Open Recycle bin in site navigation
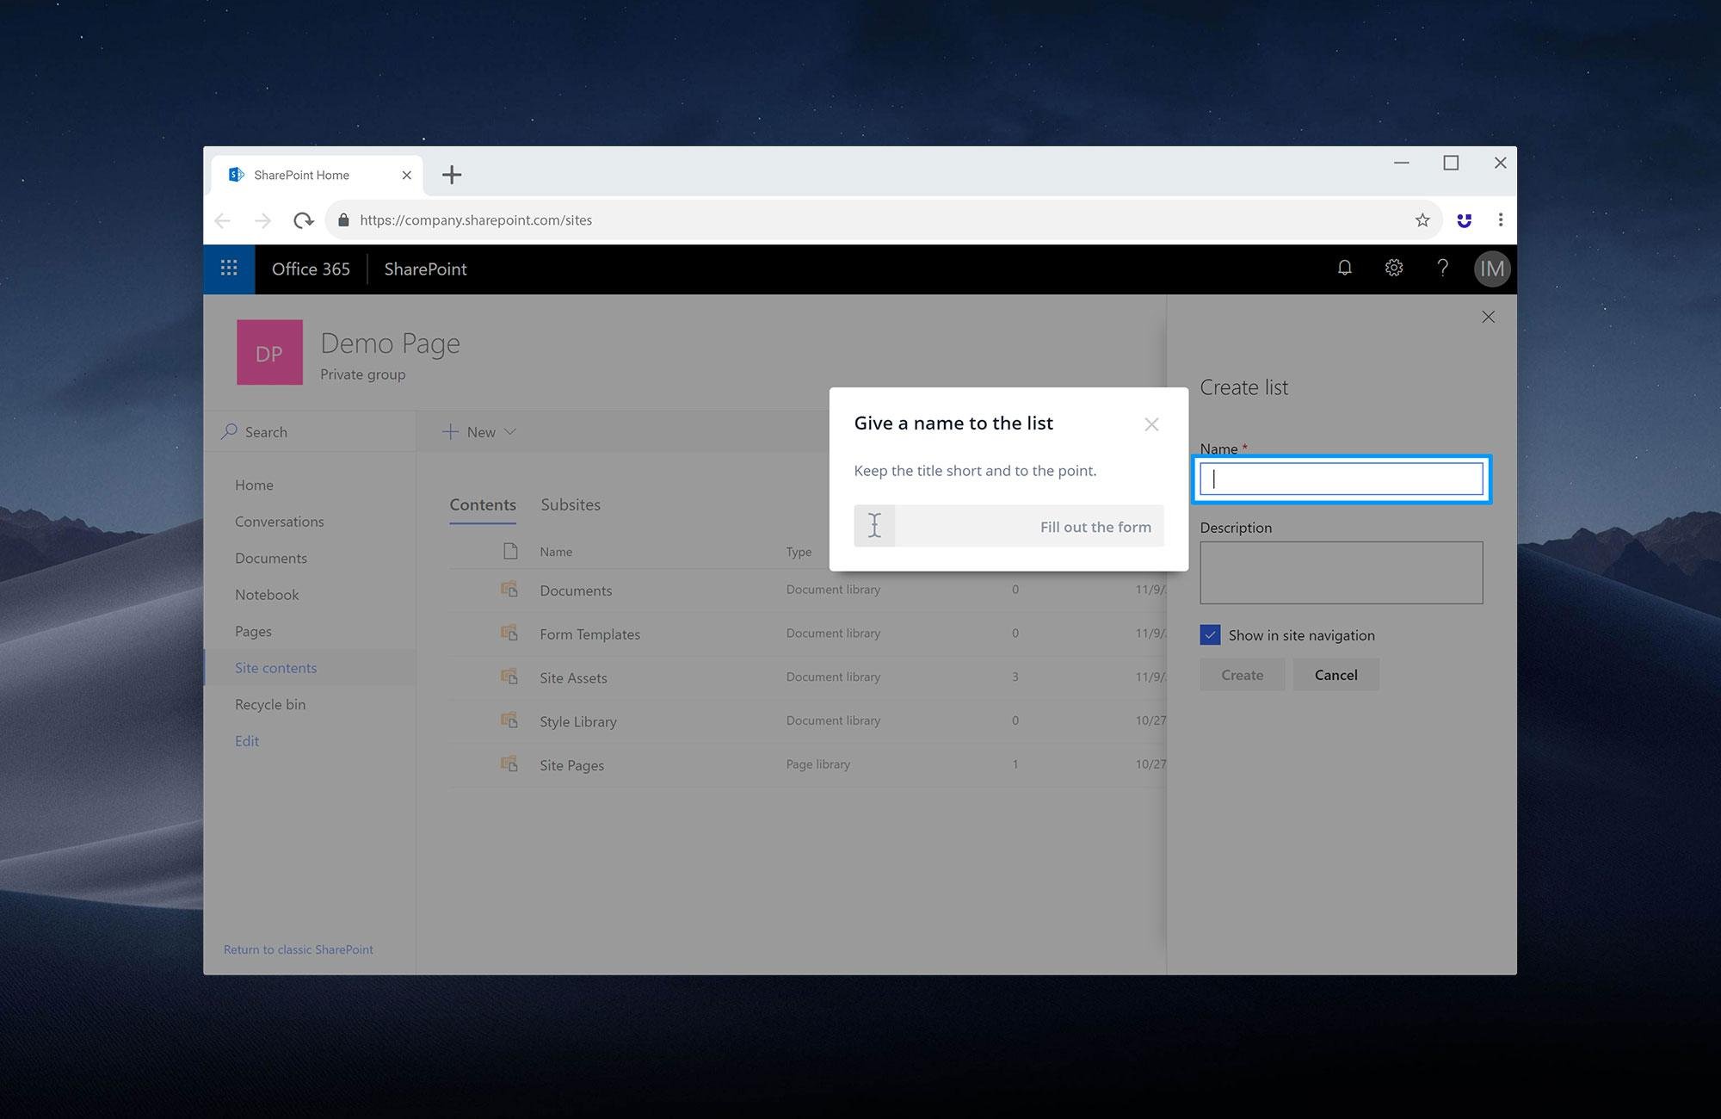 [270, 704]
